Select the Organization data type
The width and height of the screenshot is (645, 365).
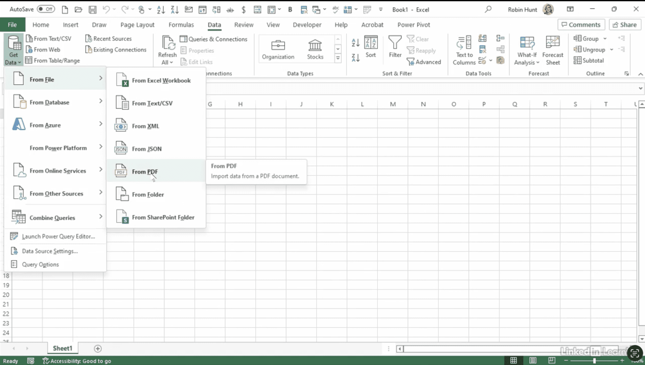(x=278, y=49)
